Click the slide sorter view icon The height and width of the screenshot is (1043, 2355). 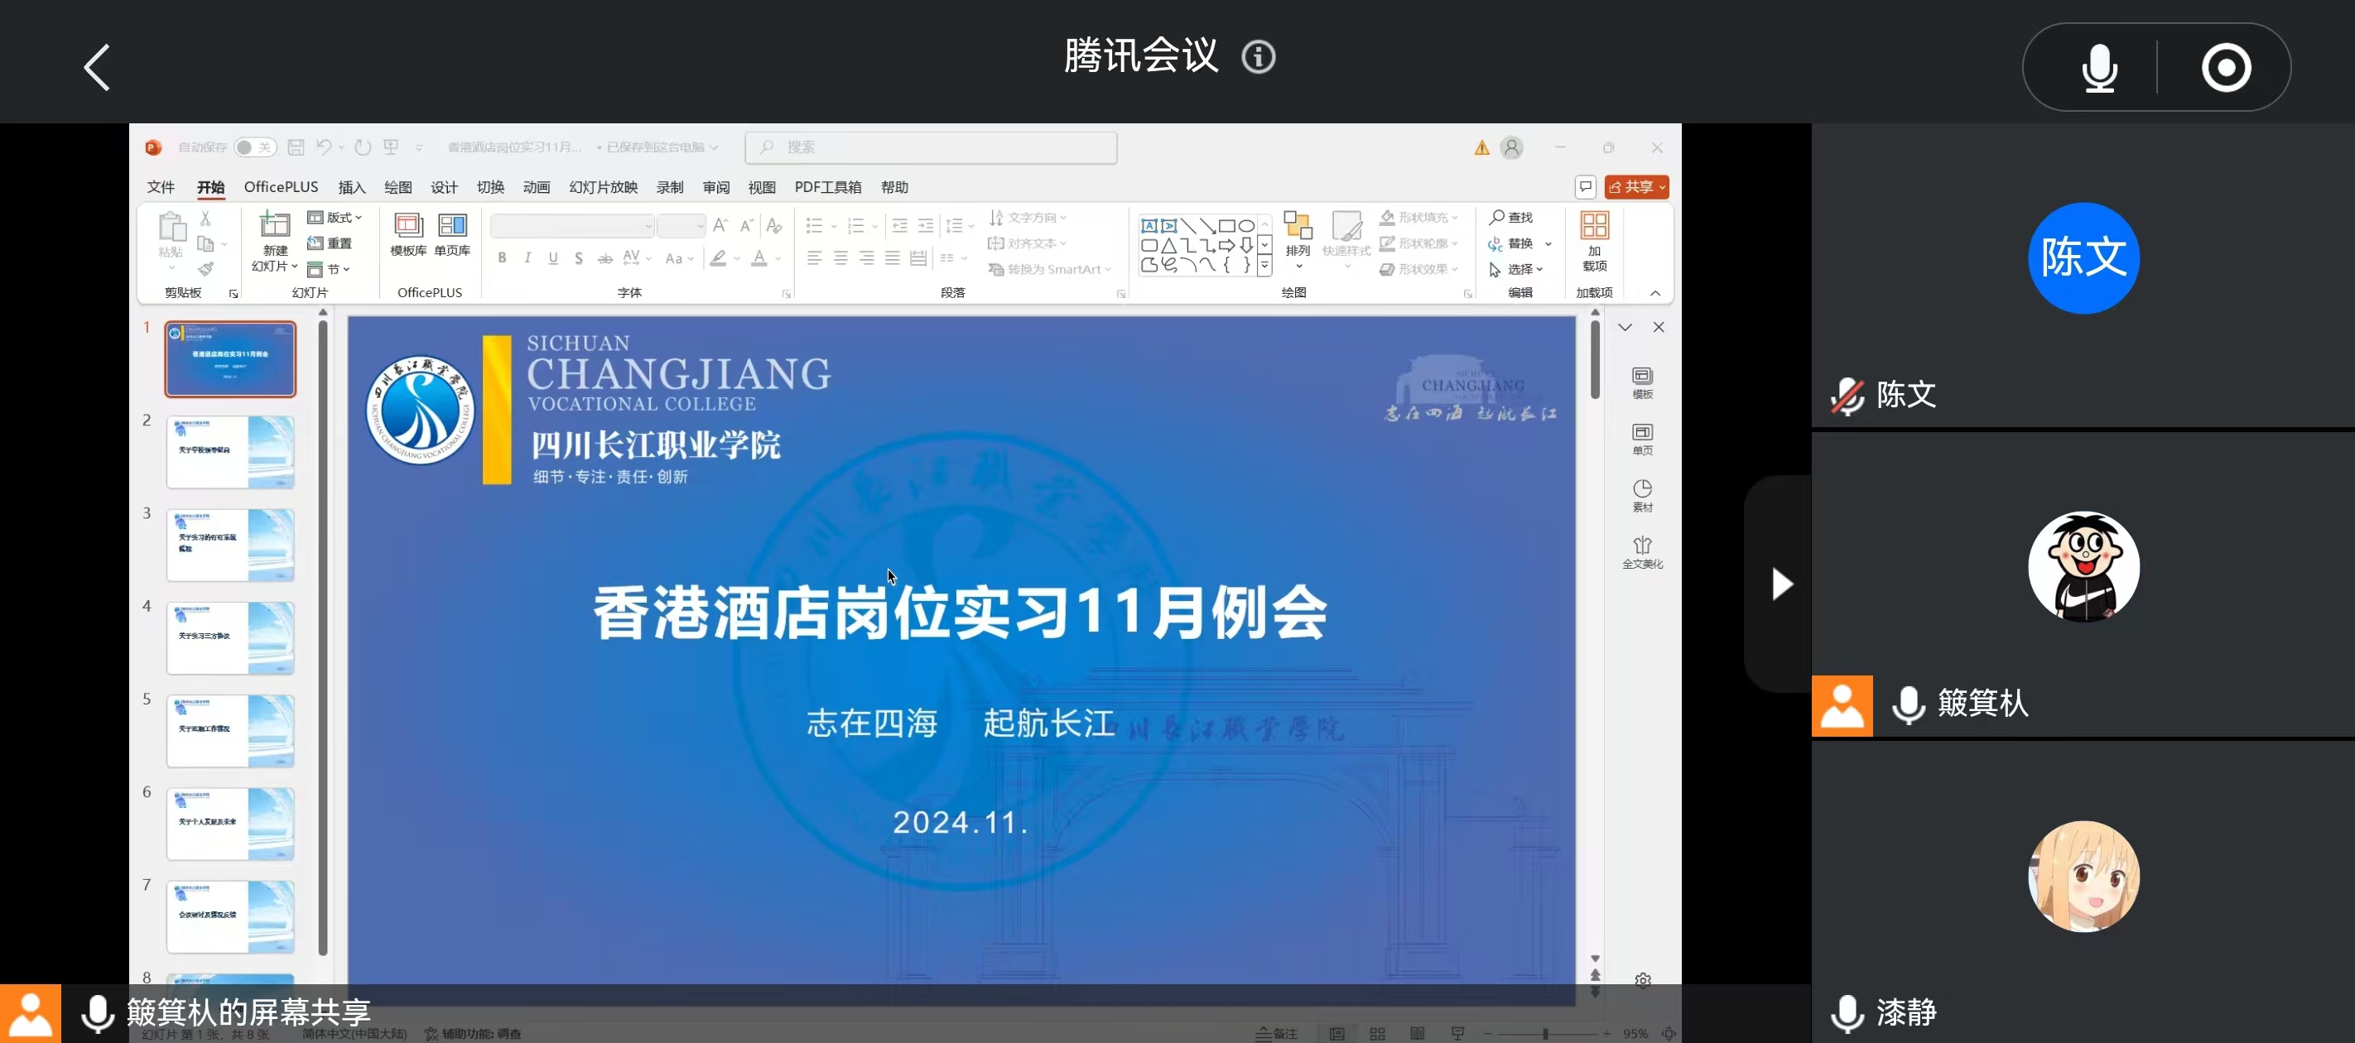1377,1034
